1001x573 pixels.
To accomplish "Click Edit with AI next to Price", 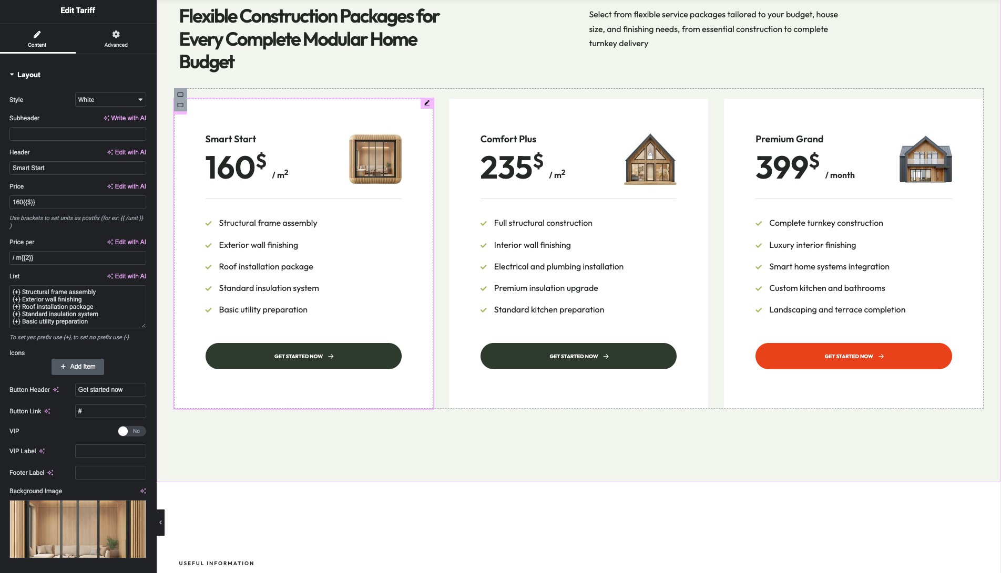I will [x=126, y=186].
